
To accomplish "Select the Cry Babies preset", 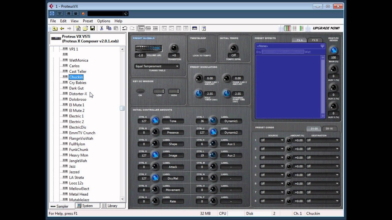I will point(77,82).
